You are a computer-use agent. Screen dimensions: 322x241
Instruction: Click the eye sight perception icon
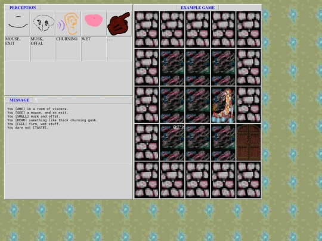point(18,24)
